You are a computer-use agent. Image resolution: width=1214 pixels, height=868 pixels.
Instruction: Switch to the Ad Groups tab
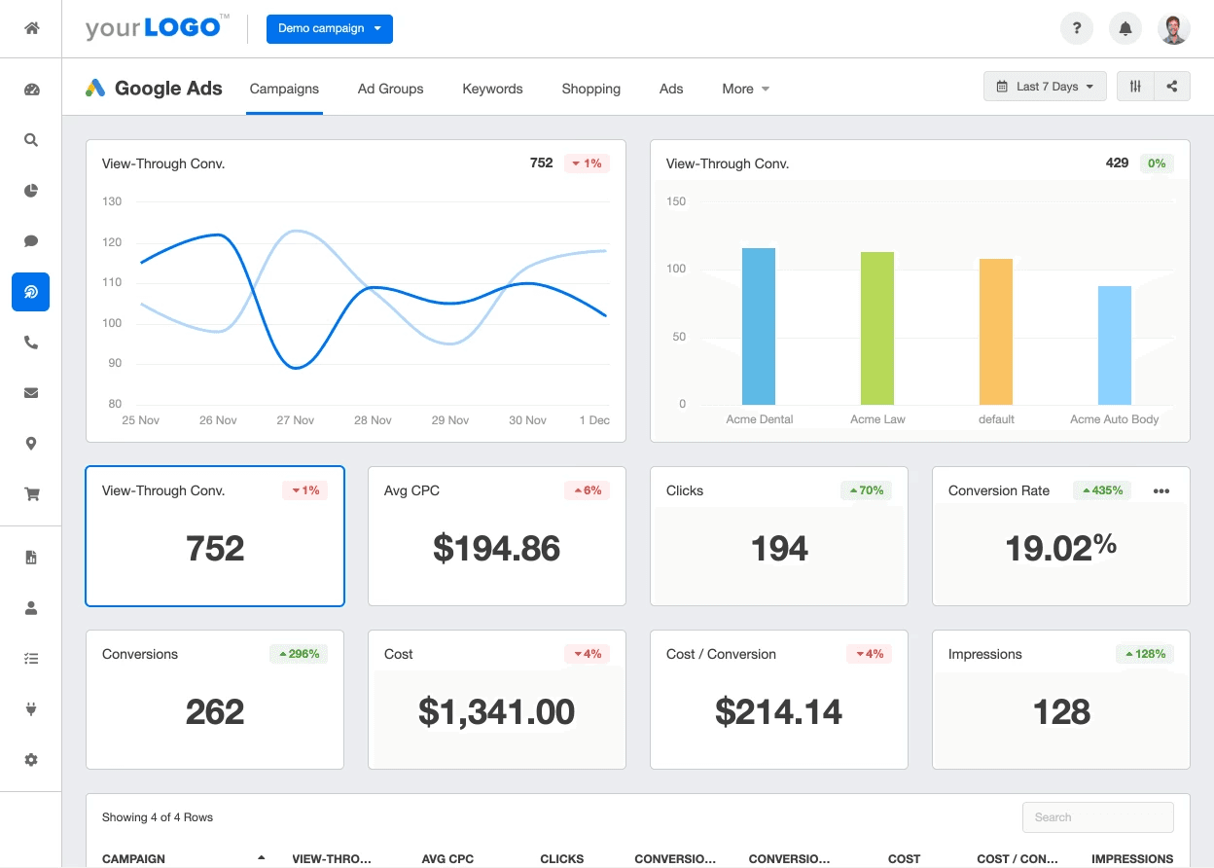tap(390, 89)
